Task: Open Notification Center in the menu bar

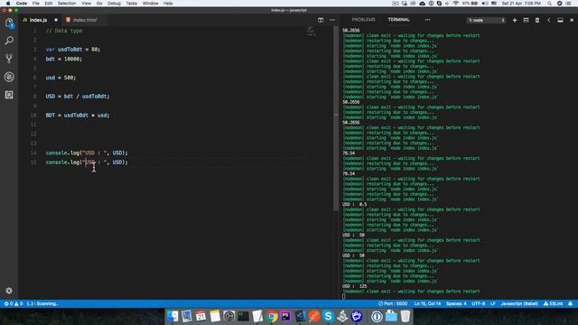Action: [x=569, y=4]
